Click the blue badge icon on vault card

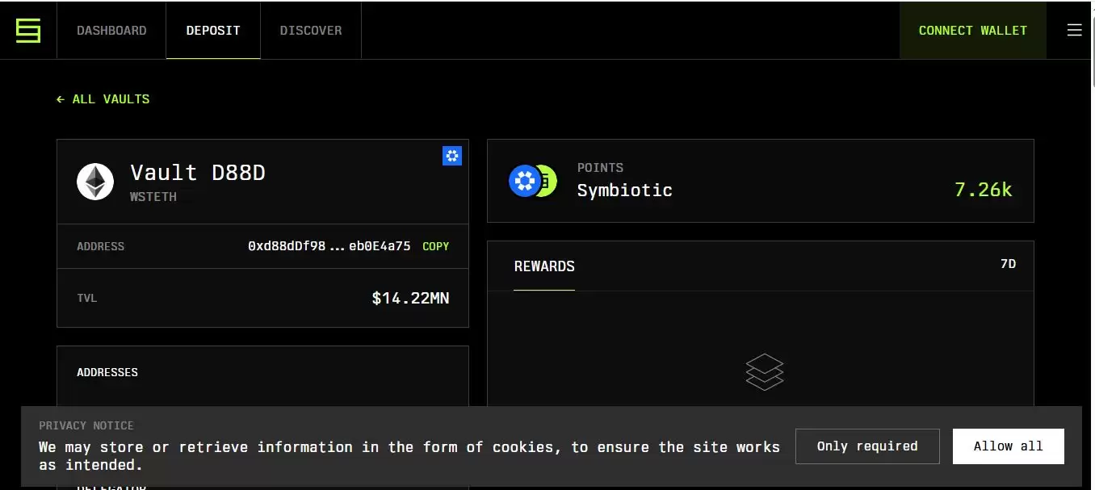tap(452, 156)
